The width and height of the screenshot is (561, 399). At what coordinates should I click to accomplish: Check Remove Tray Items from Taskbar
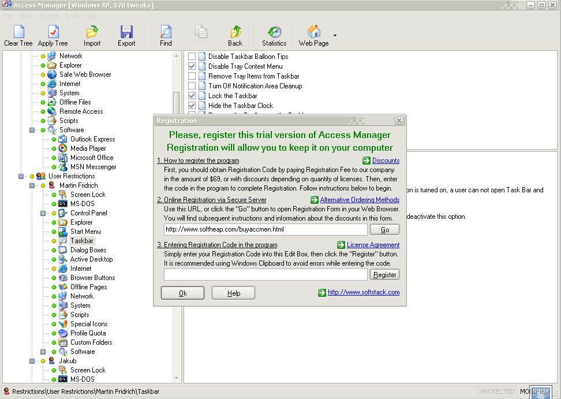[x=192, y=76]
